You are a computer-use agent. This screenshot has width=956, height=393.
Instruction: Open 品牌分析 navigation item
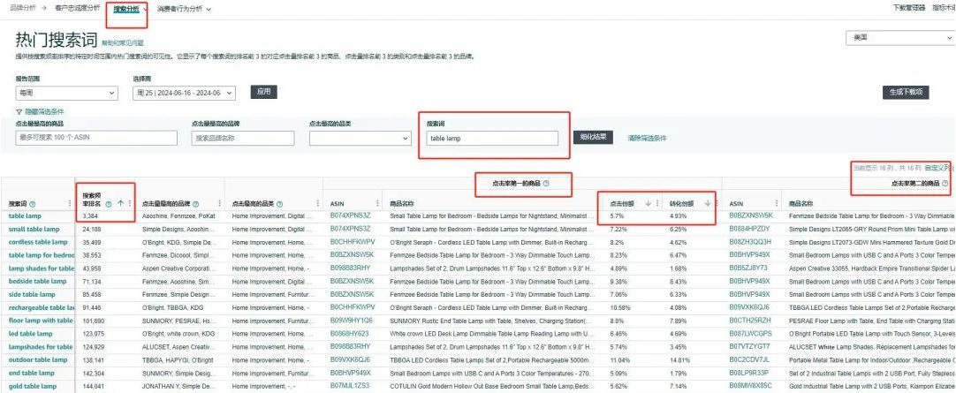[23, 8]
